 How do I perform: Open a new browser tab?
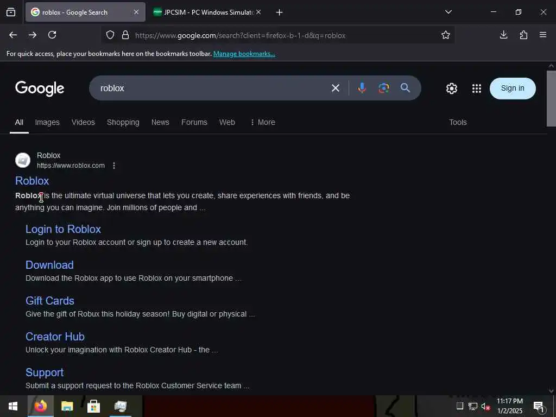[x=280, y=12]
